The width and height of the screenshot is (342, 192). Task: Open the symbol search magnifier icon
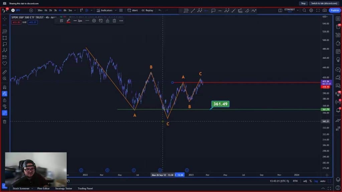point(304,10)
